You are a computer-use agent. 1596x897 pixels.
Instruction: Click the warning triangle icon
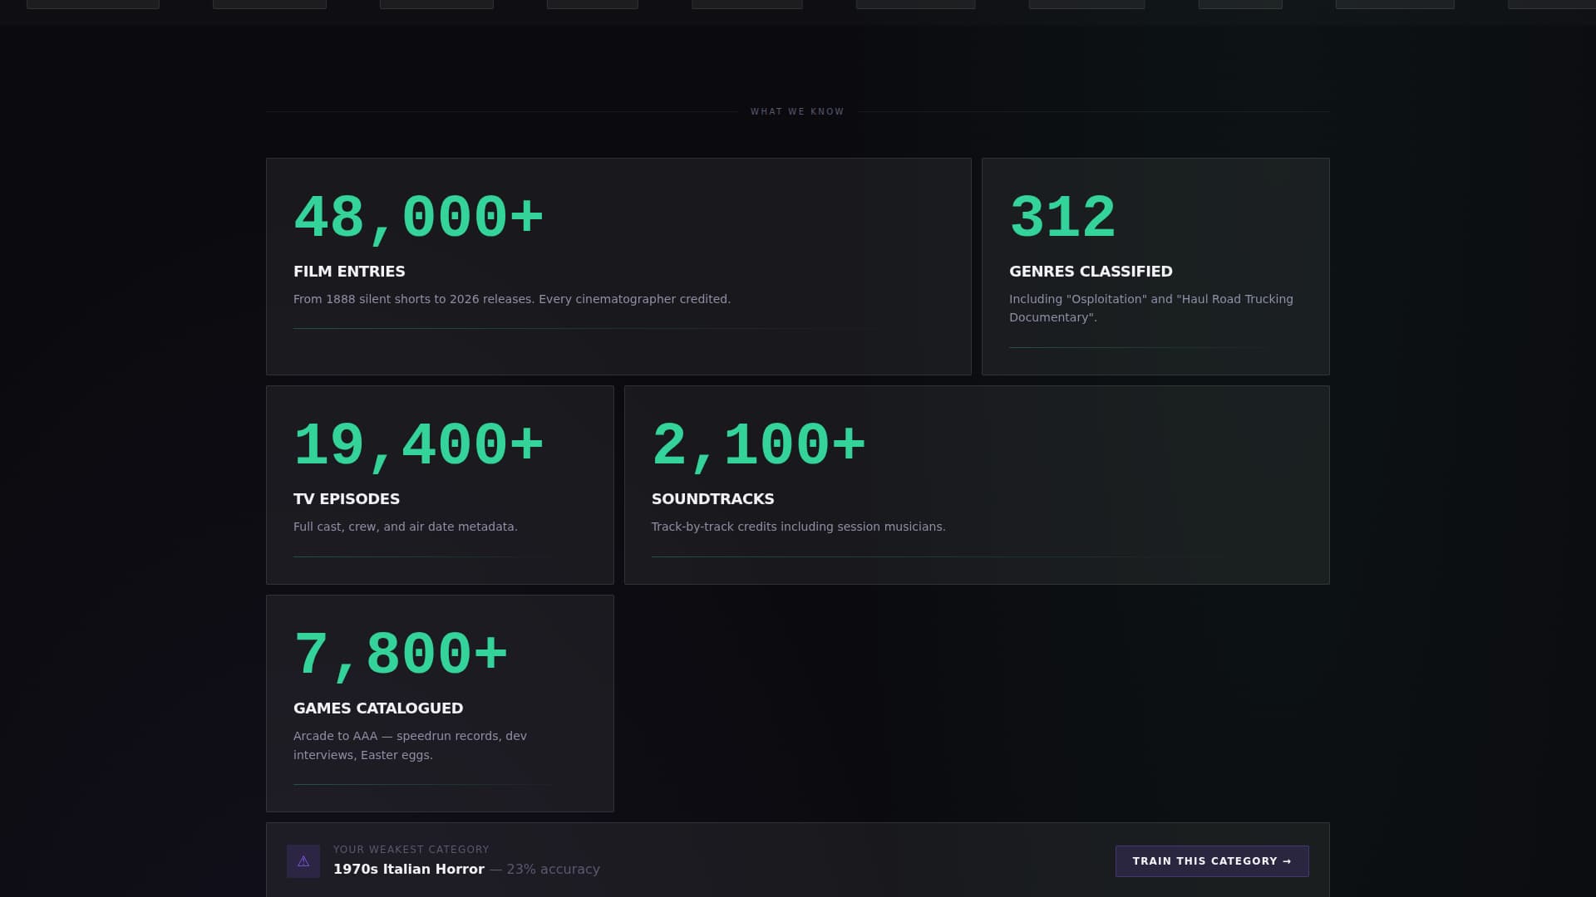click(303, 861)
